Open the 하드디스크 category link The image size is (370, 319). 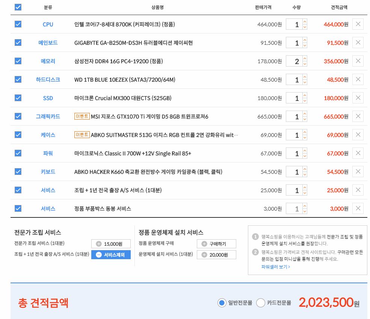tap(48, 80)
